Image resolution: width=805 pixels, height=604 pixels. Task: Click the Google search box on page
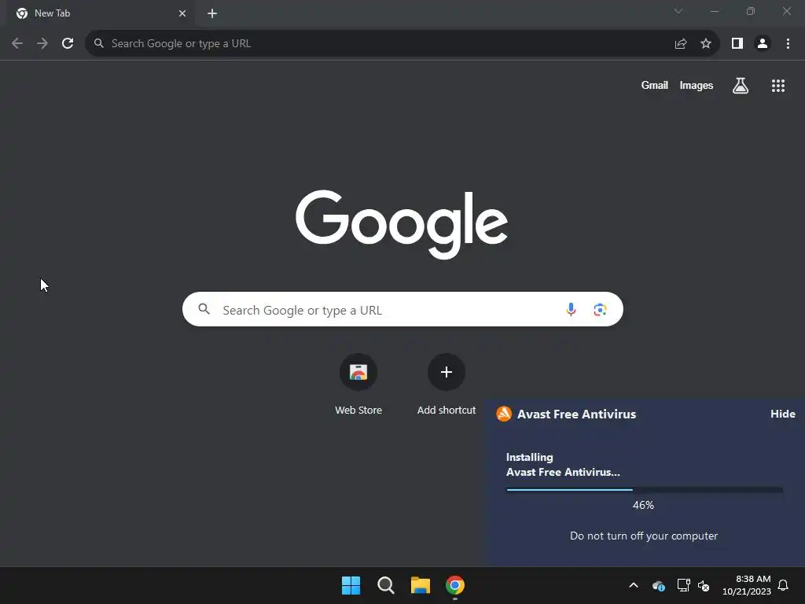[x=402, y=309]
